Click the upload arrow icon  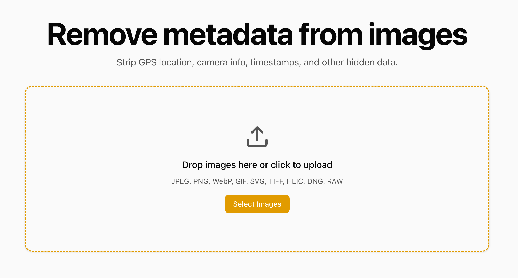(x=257, y=137)
